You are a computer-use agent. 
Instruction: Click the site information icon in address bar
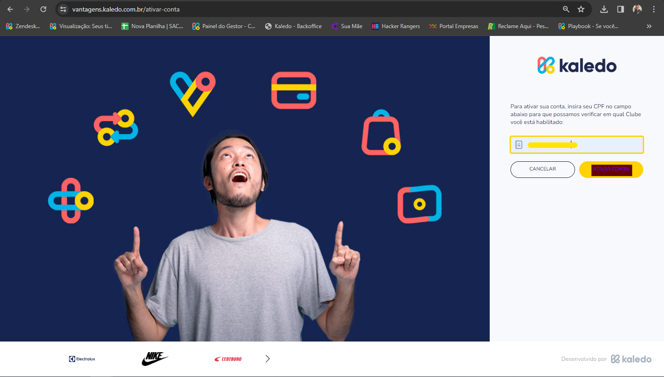64,9
